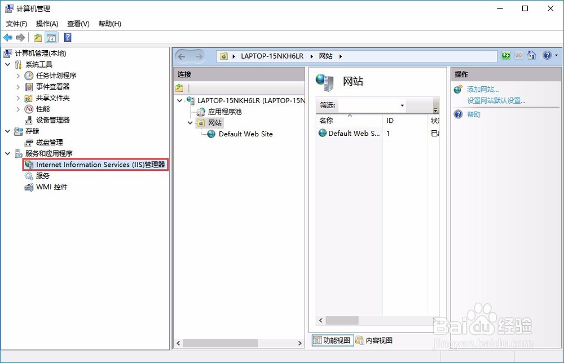The image size is (564, 363).
Task: Expand the 任务计划程序 node
Action: pos(18,76)
